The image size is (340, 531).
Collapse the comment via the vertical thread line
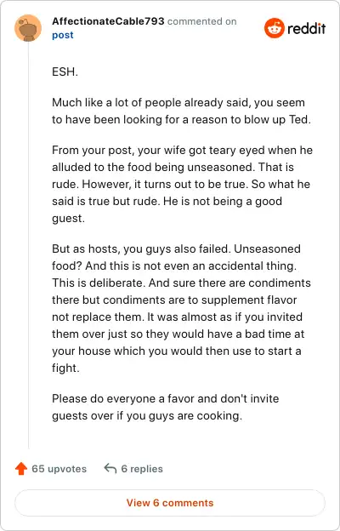pos(28,245)
